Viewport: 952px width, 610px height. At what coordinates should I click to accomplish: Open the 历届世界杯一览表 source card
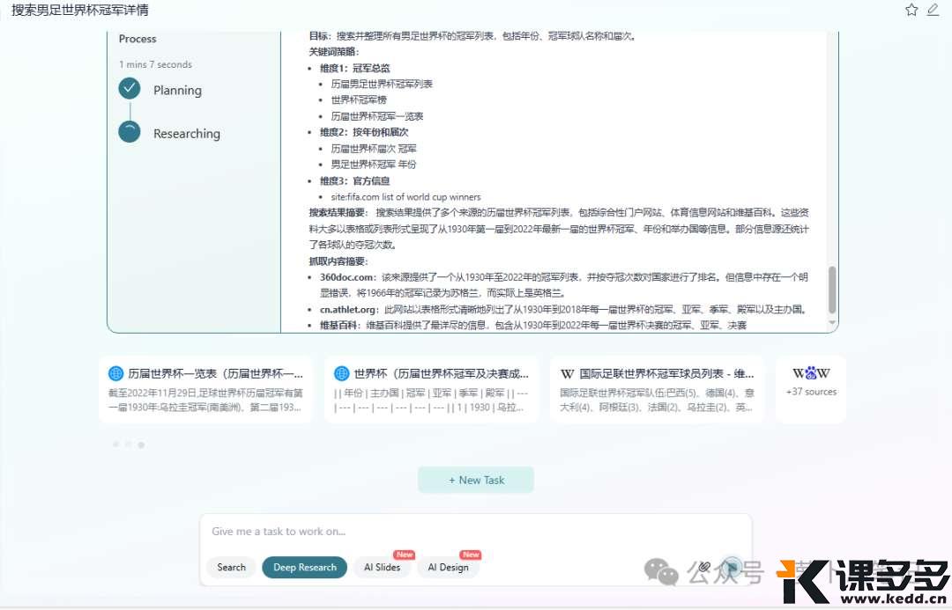pyautogui.click(x=205, y=389)
